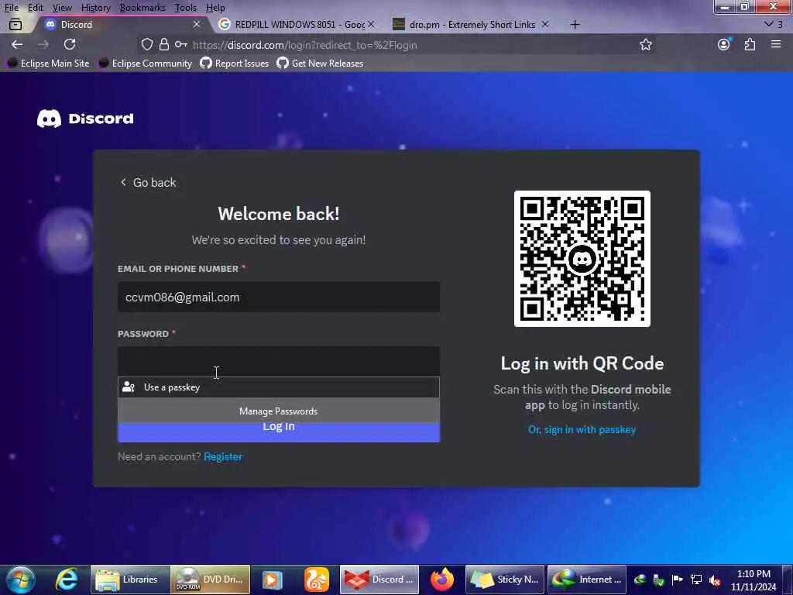
Task: Click the Windows Start orb
Action: (x=20, y=580)
